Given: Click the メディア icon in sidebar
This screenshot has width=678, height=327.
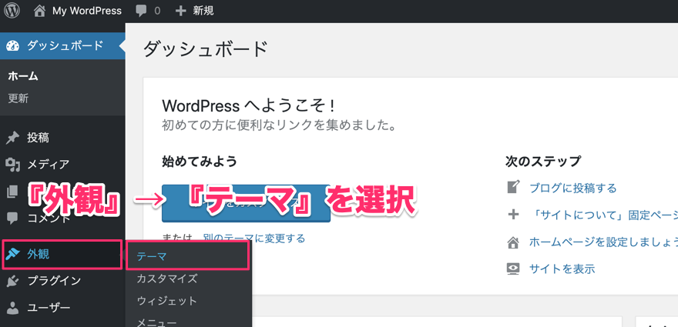Looking at the screenshot, I should click(x=13, y=165).
